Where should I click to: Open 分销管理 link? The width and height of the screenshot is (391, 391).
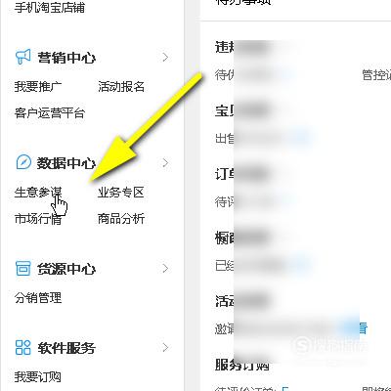(38, 298)
